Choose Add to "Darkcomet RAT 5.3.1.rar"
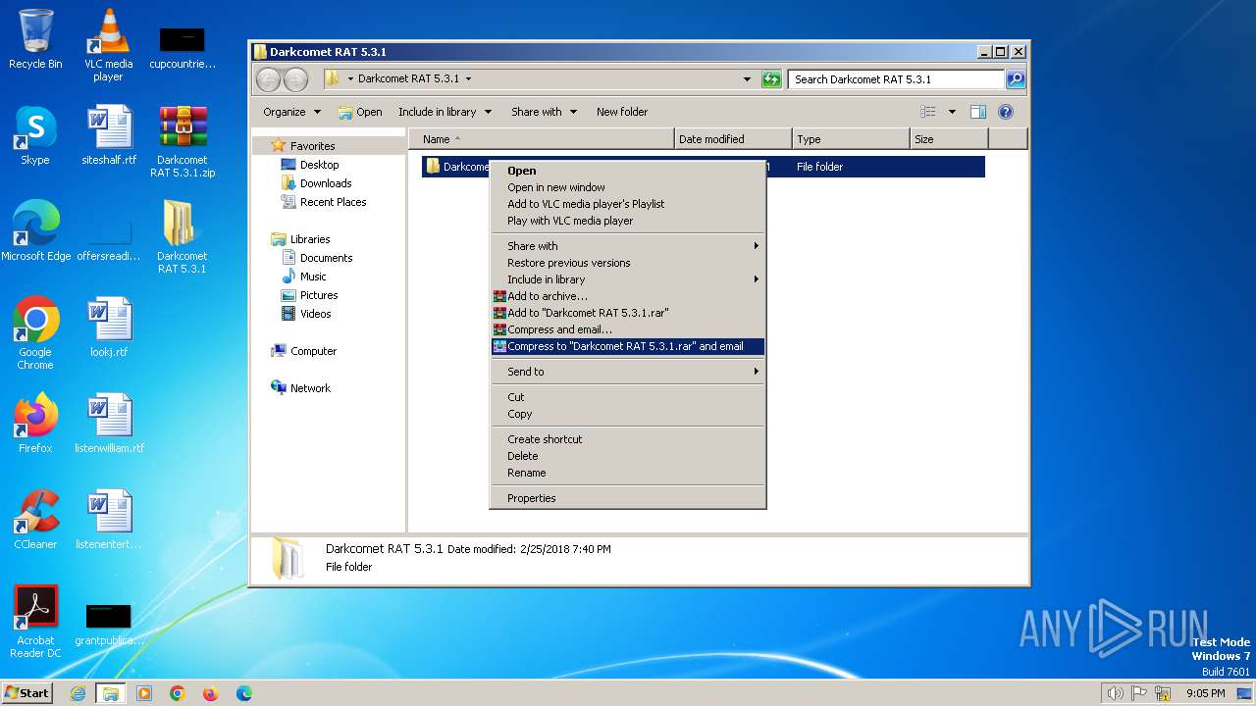Viewport: 1256px width, 706px height. pos(628,313)
